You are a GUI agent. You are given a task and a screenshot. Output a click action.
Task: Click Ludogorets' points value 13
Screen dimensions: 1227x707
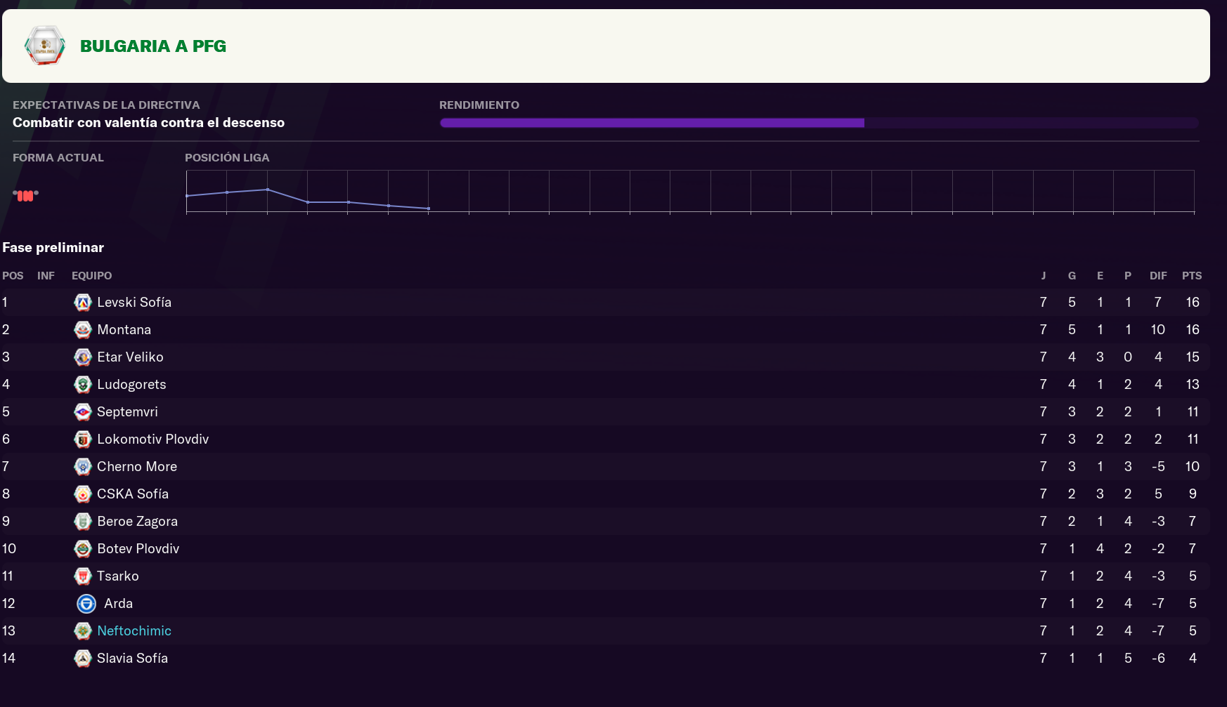pos(1193,385)
